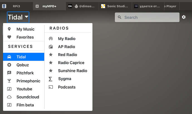The width and height of the screenshot is (192, 114).
Task: Click into the Search input field
Action: tap(147, 17)
